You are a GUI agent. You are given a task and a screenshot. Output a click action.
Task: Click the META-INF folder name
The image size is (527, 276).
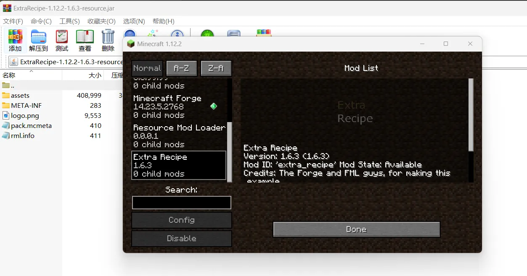tap(26, 105)
